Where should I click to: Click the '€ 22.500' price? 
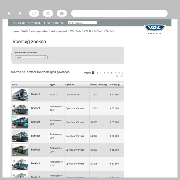point(114,95)
